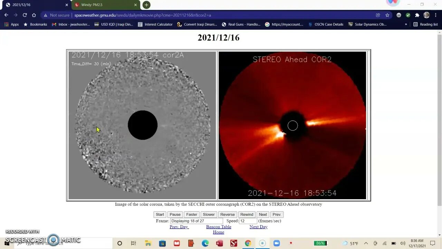Open the taskbar clock showing 8:36 AM
The width and height of the screenshot is (442, 249).
(417, 243)
